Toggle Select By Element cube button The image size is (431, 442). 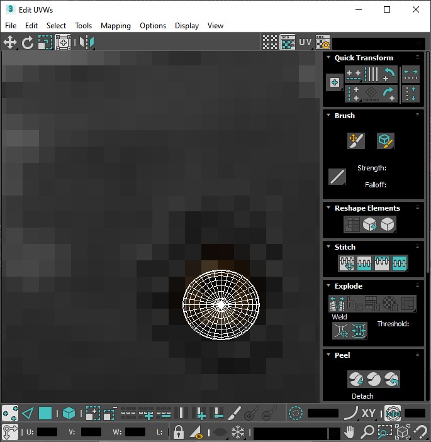point(69,414)
